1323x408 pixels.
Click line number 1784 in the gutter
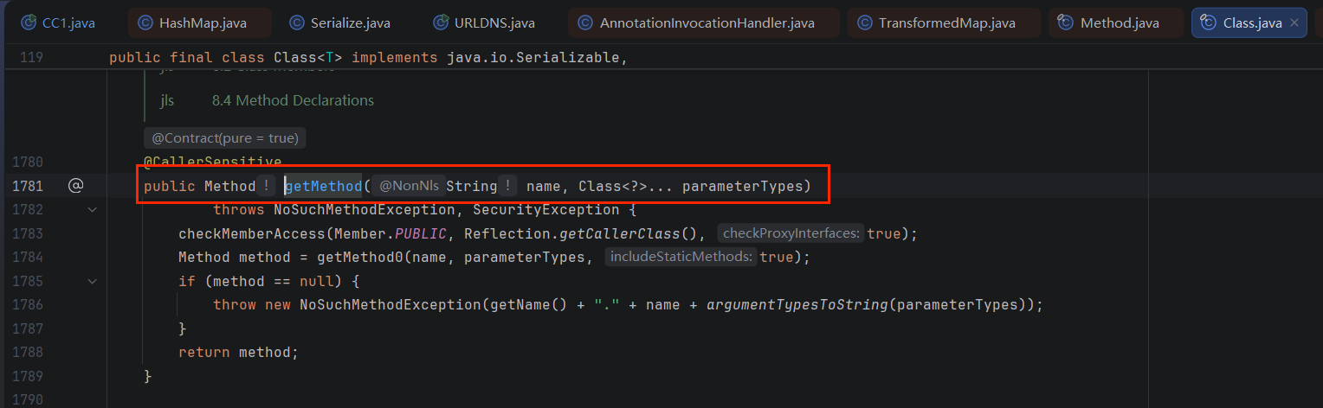pos(28,257)
